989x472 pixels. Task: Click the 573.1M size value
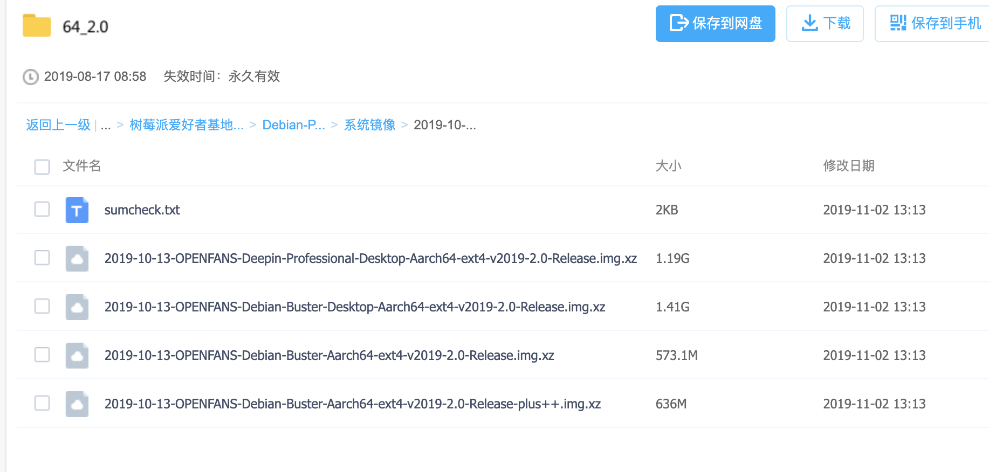[677, 356]
